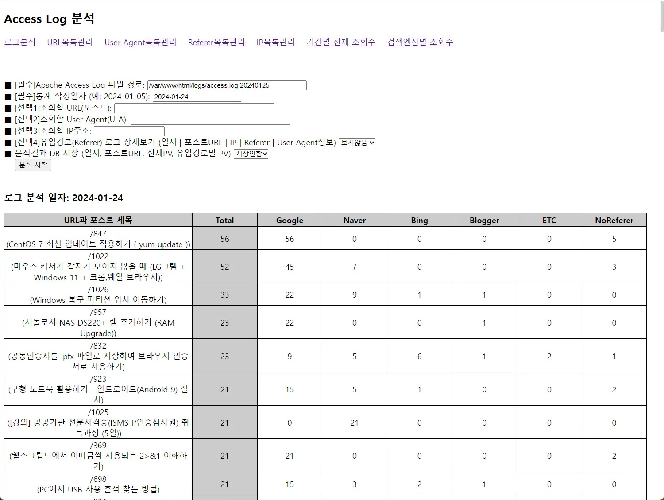Click the Bing column header
The height and width of the screenshot is (500, 664).
[419, 220]
